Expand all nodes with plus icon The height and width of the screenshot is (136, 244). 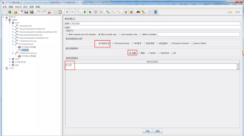pos(67,12)
